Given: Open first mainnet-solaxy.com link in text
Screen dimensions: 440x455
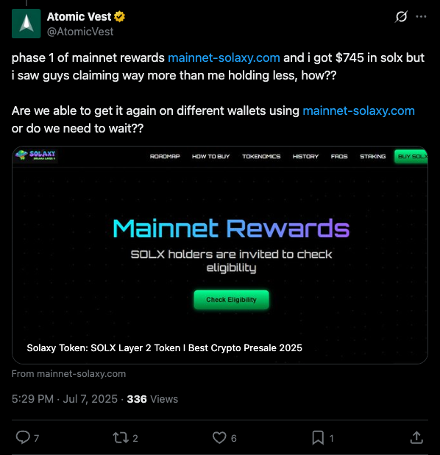Looking at the screenshot, I should coord(224,57).
